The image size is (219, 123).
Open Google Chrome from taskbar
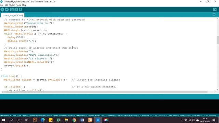point(74,120)
